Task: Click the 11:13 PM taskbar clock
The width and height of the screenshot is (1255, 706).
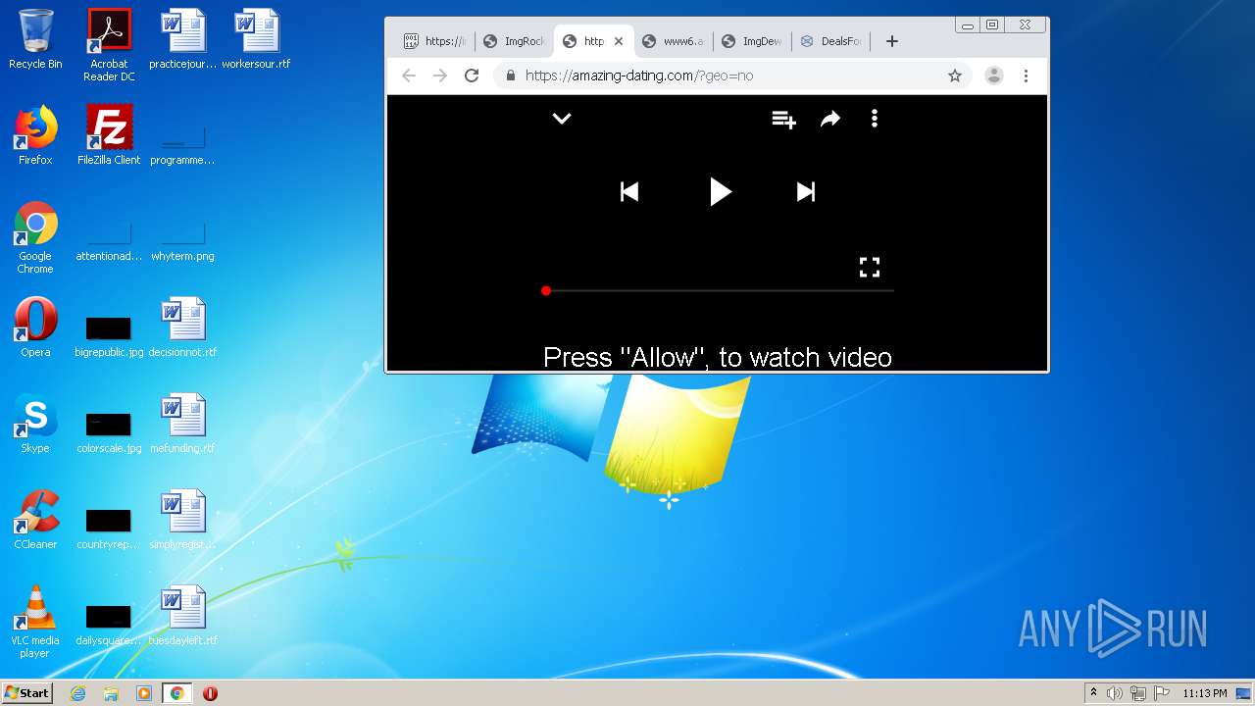Action: (1205, 693)
